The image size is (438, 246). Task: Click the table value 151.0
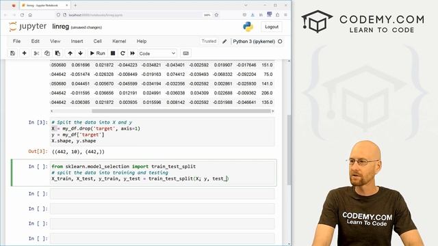(267, 65)
